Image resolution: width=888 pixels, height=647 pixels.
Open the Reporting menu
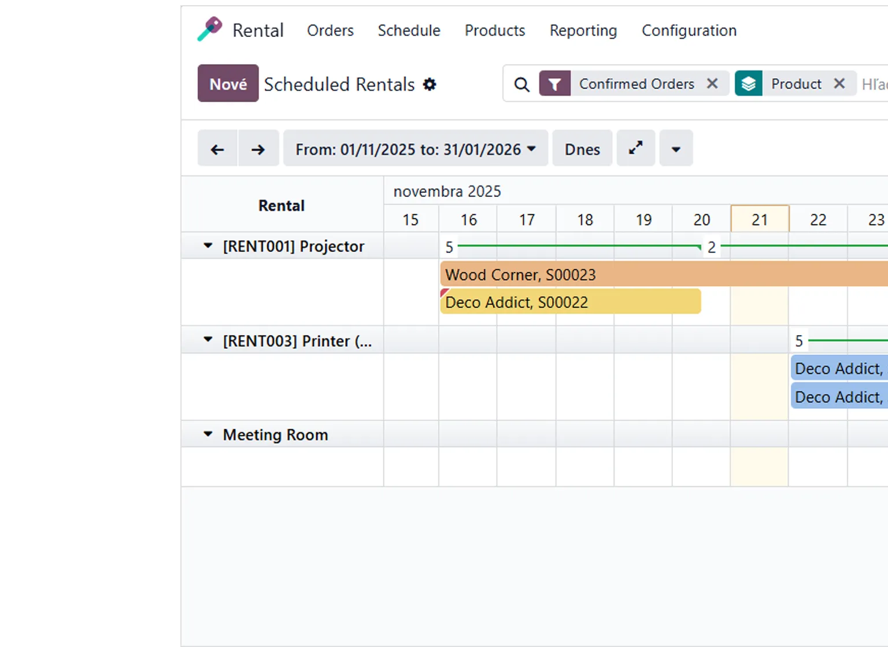pyautogui.click(x=583, y=30)
